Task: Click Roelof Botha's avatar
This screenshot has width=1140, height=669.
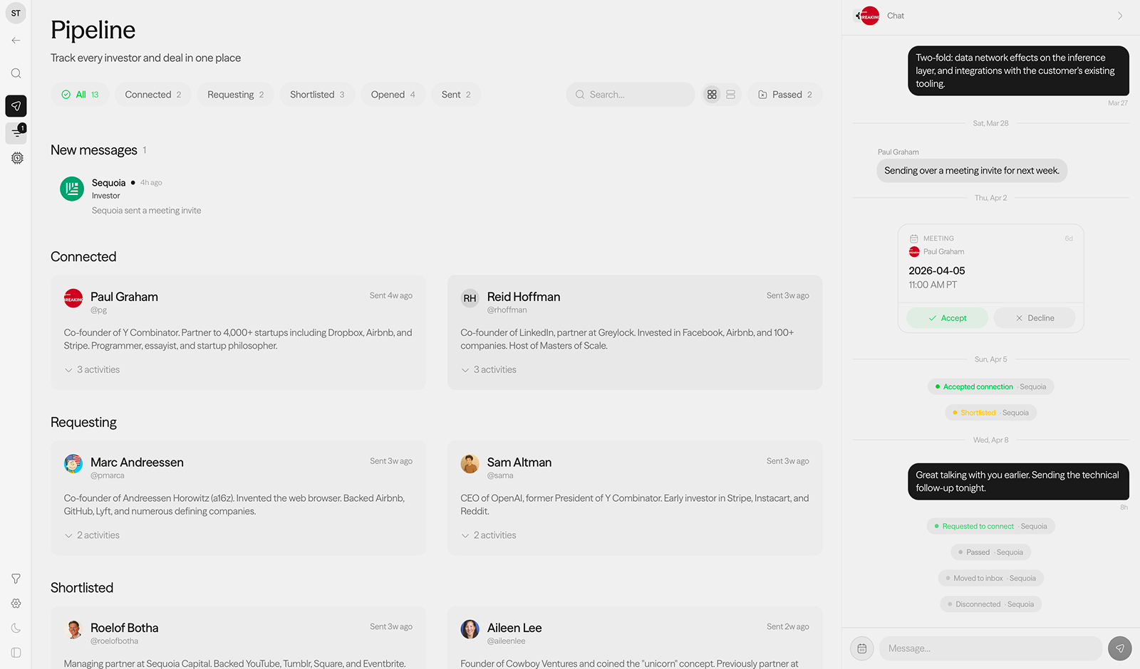Action: [x=73, y=629]
